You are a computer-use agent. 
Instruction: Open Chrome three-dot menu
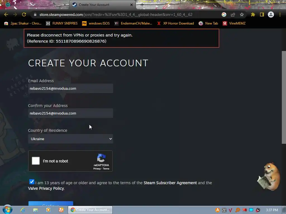click(280, 14)
